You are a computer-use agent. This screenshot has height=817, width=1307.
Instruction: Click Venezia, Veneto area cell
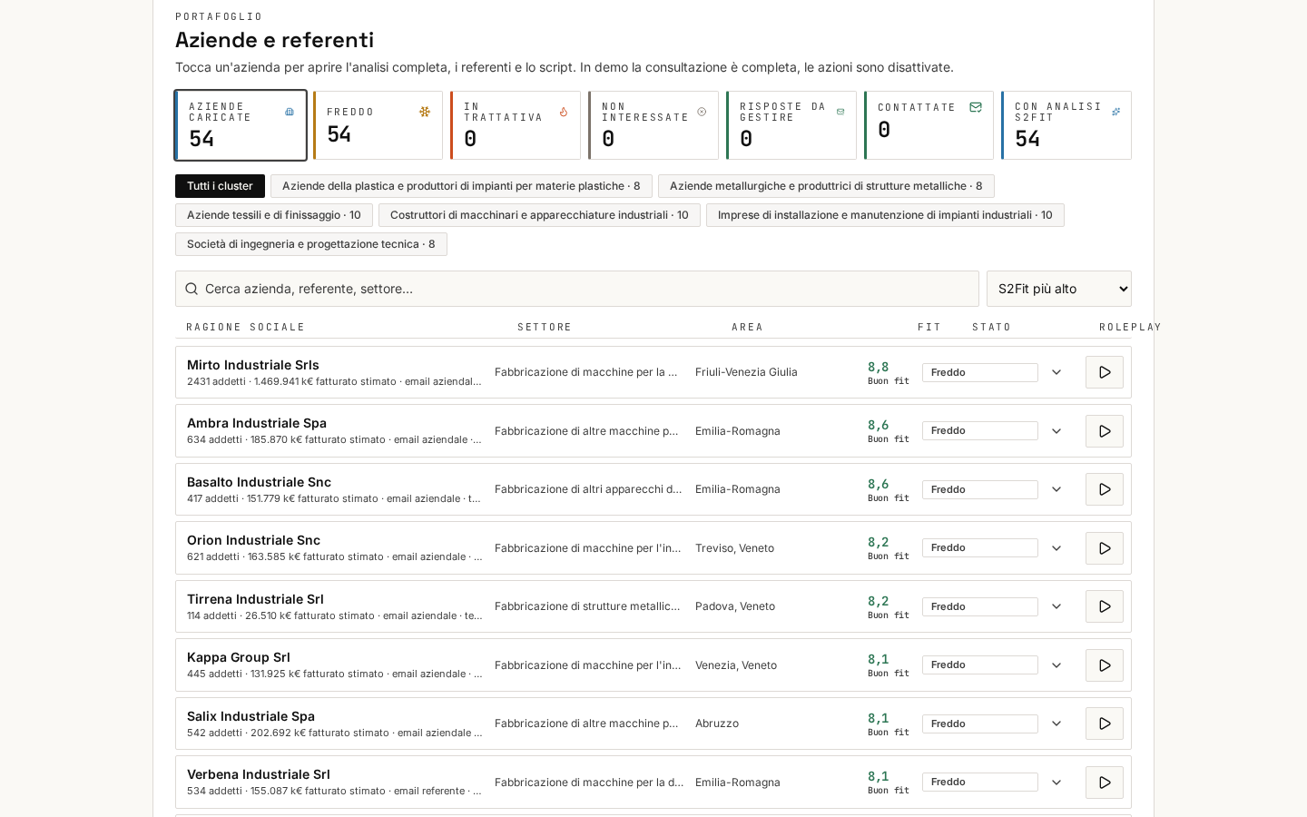(x=736, y=665)
